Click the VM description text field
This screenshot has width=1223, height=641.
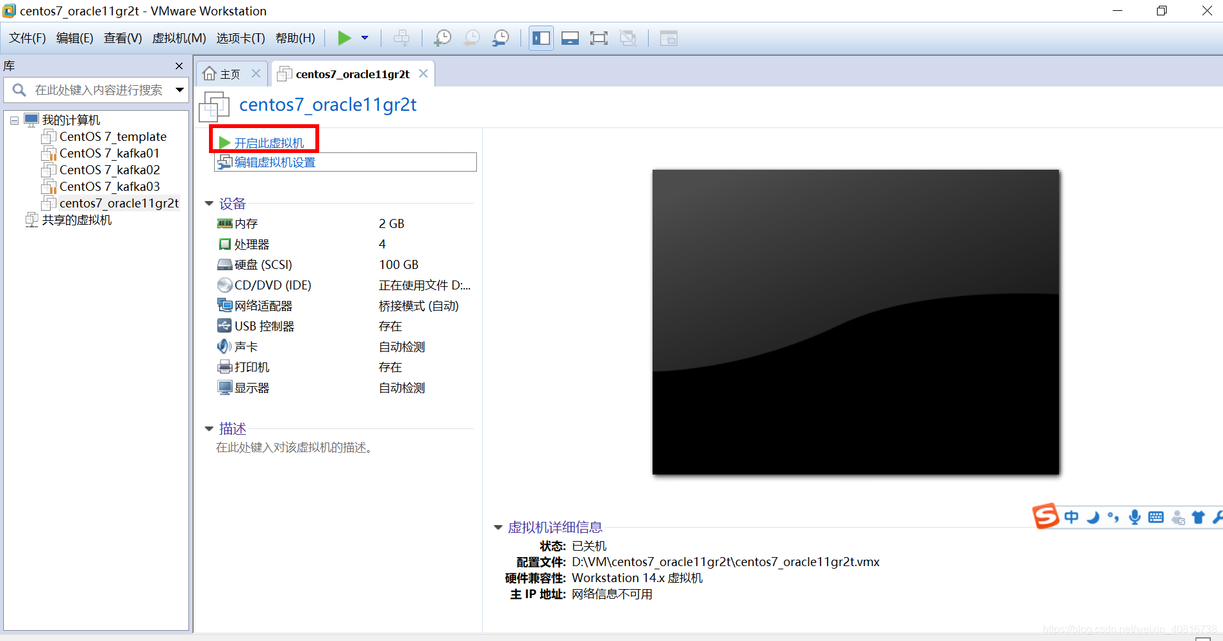294,448
